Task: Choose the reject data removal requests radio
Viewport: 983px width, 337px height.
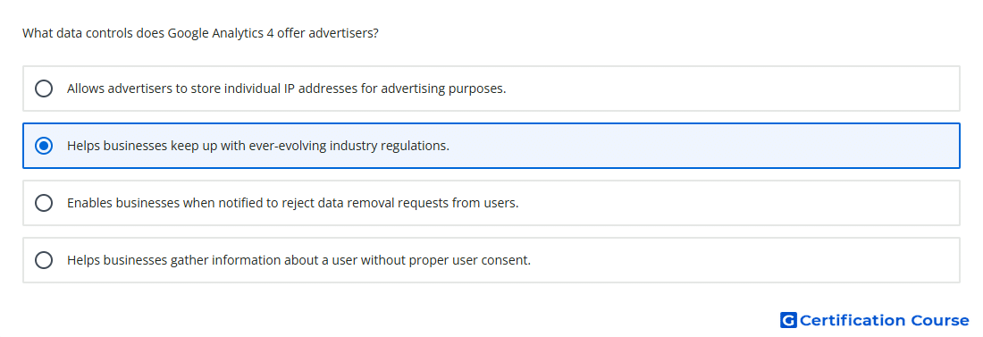Action: (44, 203)
